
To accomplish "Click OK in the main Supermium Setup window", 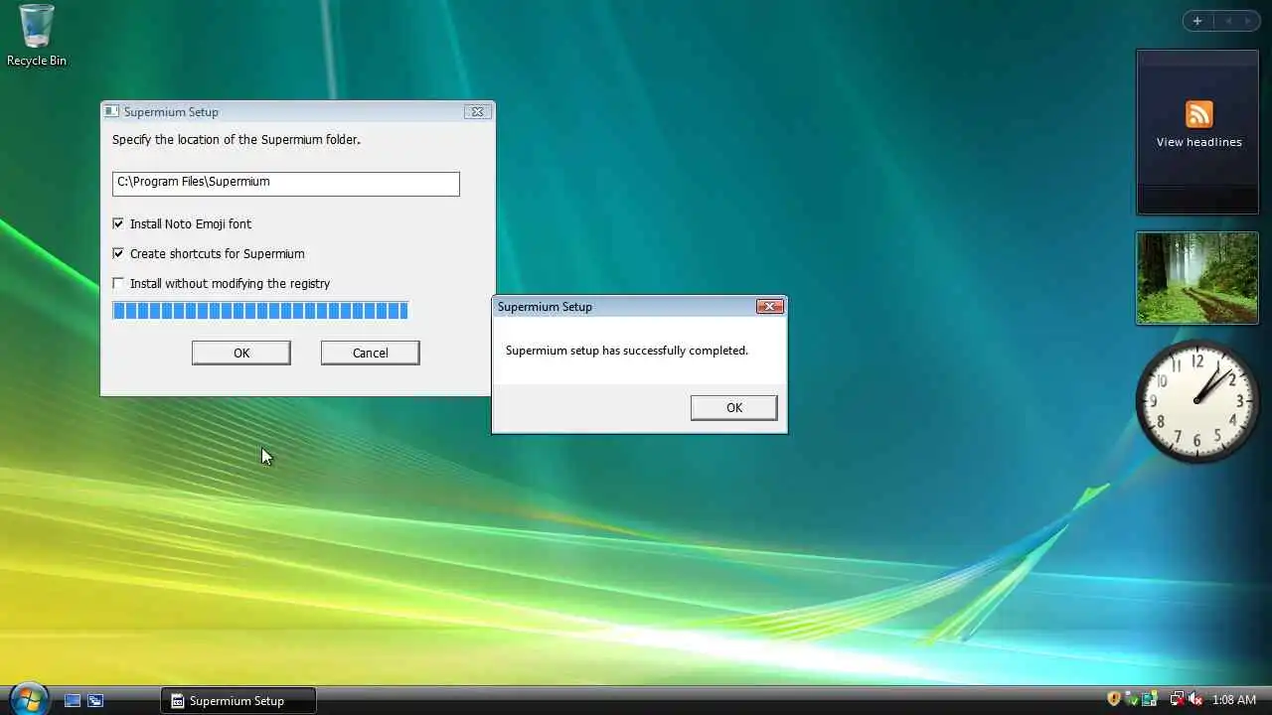I will (241, 353).
